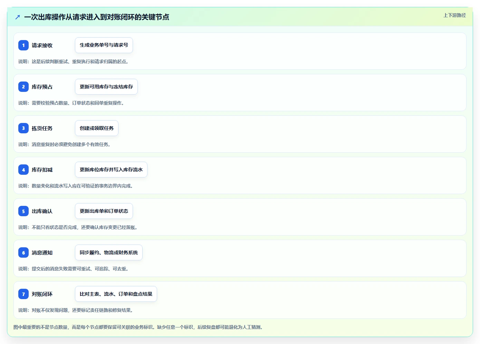Select the 比对主表、流水、订单和盘点结果 chip
480x344 pixels.
(x=116, y=294)
